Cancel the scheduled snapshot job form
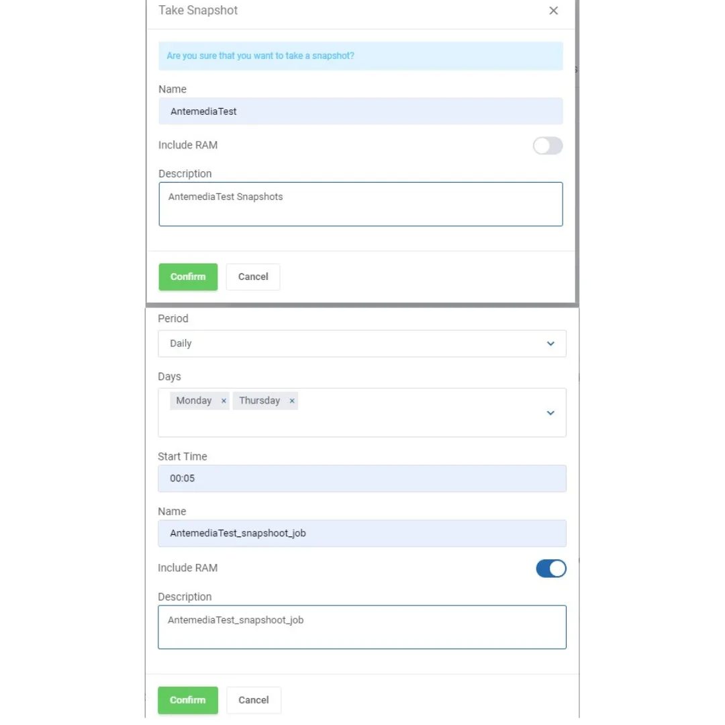The height and width of the screenshot is (725, 725). [x=254, y=700]
